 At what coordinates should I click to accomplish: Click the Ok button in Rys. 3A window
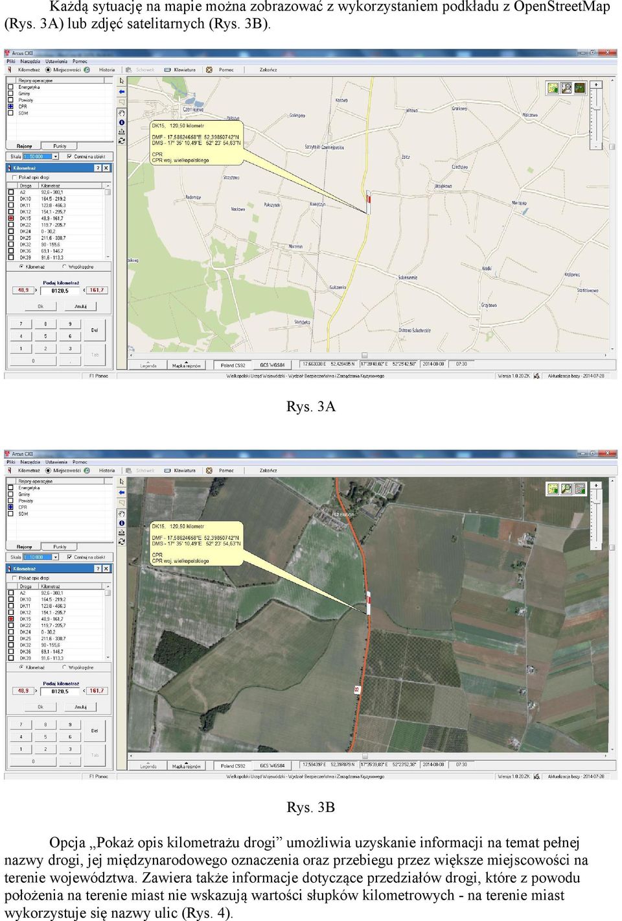[x=40, y=306]
